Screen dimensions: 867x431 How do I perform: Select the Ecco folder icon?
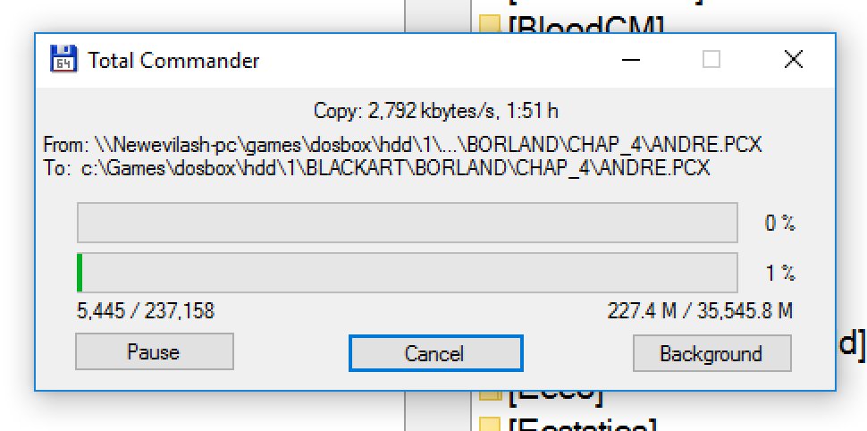(x=489, y=395)
